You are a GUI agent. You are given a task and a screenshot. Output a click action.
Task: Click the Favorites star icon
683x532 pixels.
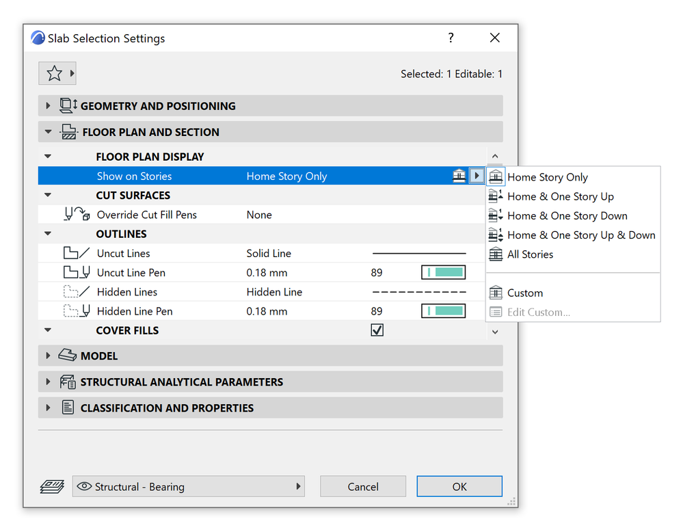[54, 73]
